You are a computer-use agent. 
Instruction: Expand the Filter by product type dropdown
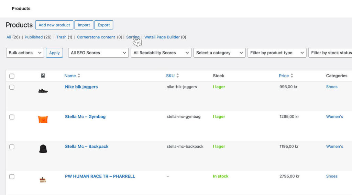277,53
